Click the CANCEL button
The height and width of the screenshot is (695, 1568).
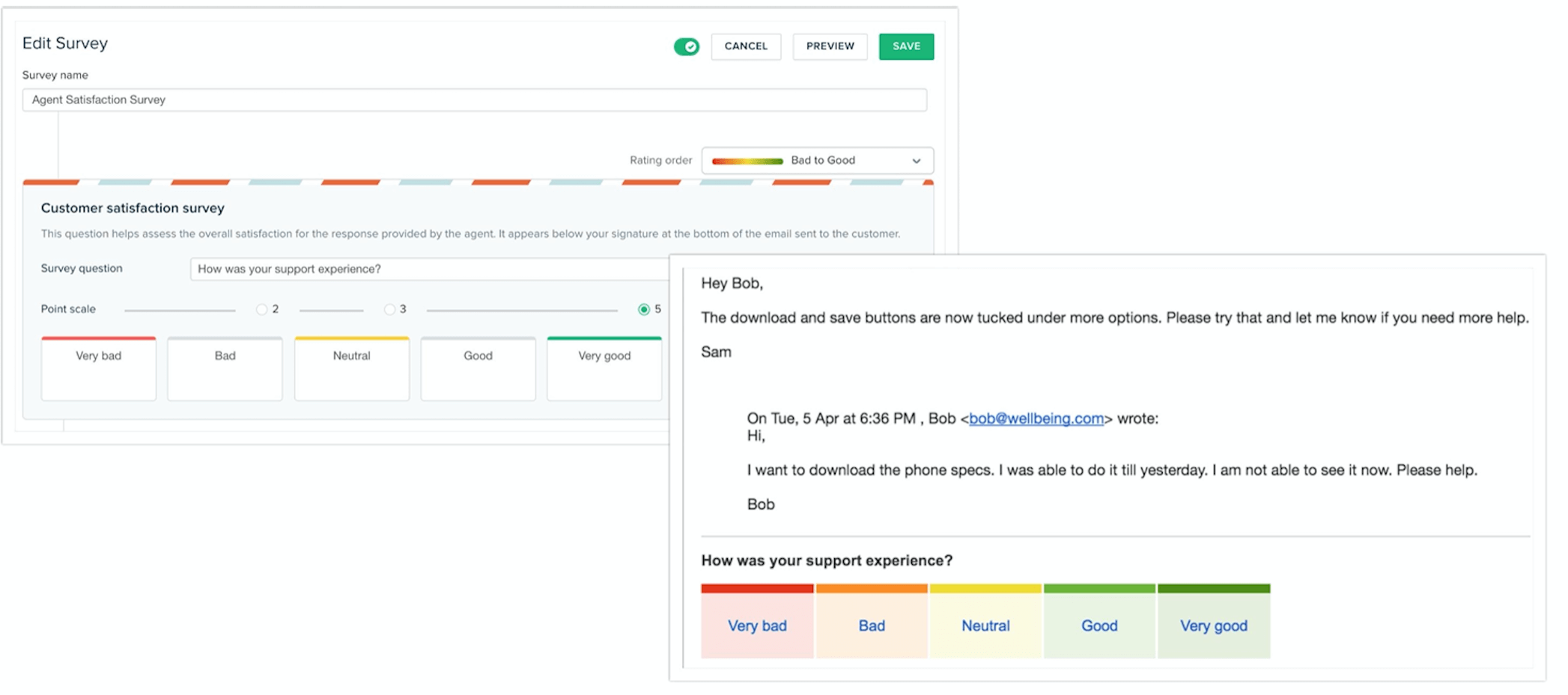point(746,46)
